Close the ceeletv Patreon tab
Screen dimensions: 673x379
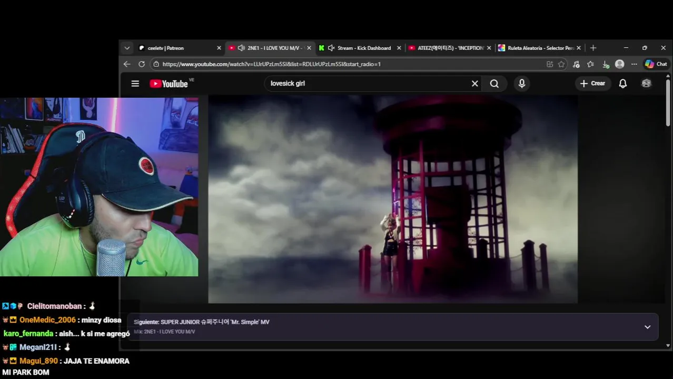(219, 48)
